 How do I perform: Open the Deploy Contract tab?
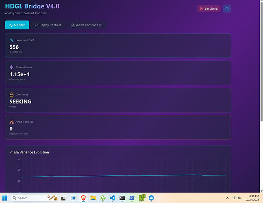48,25
